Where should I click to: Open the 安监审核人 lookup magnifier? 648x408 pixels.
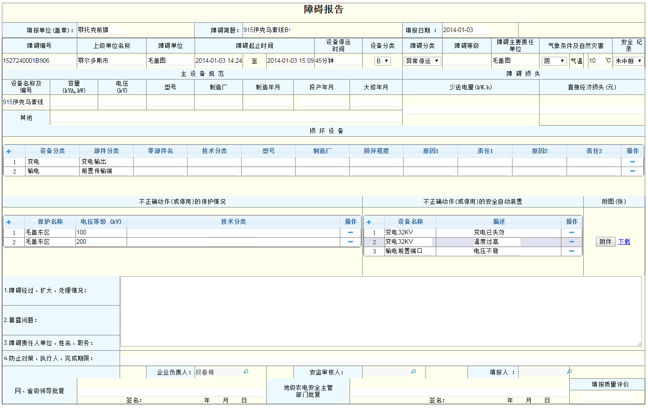[413, 372]
